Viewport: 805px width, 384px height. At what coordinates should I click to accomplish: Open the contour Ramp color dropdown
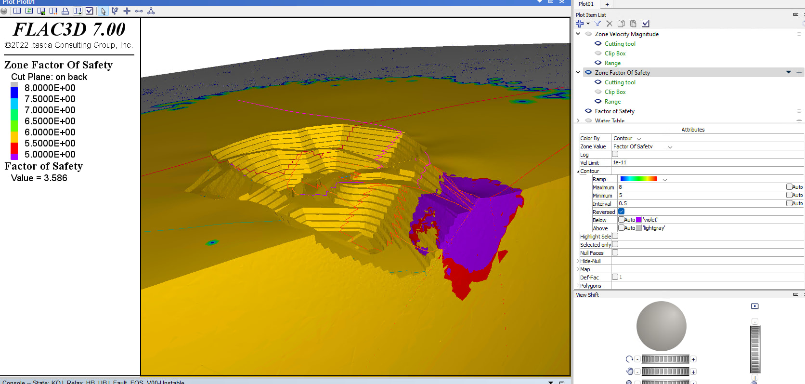[x=664, y=179]
